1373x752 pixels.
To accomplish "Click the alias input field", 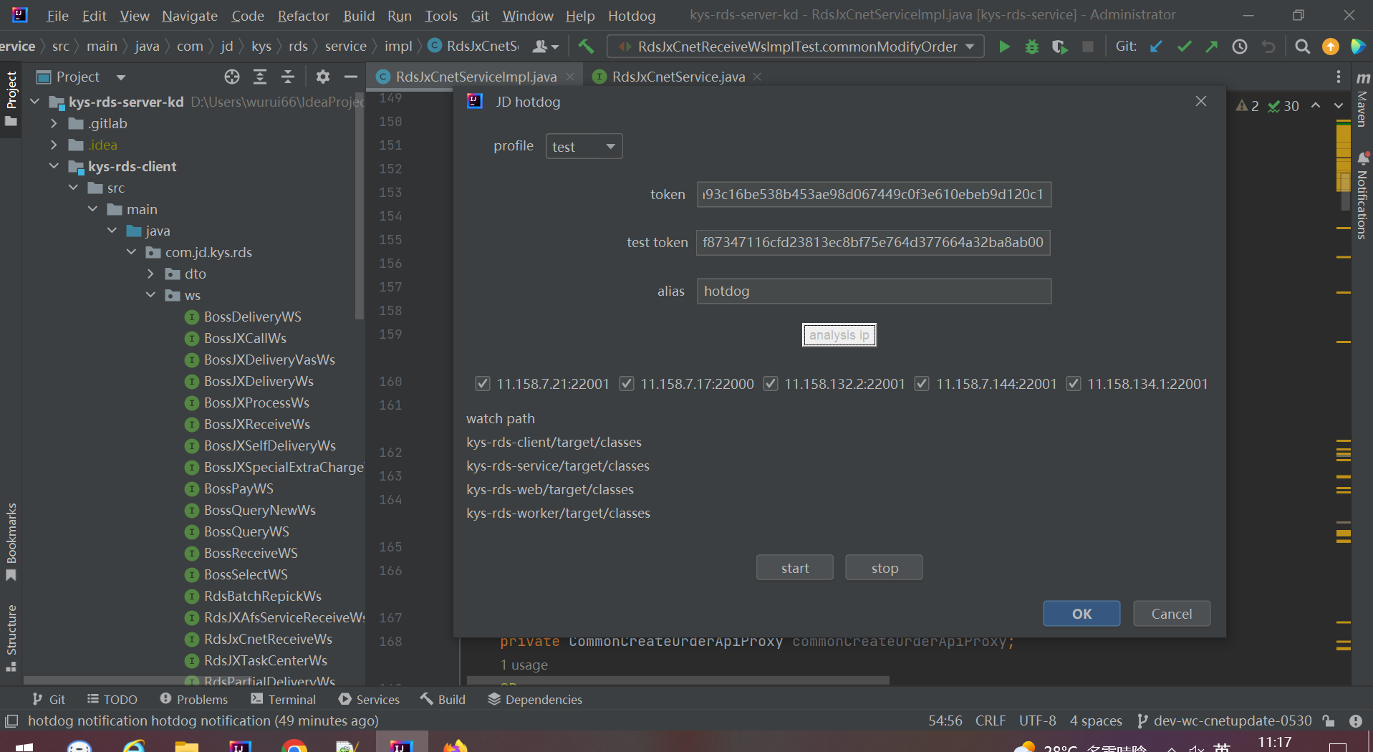I will point(874,291).
